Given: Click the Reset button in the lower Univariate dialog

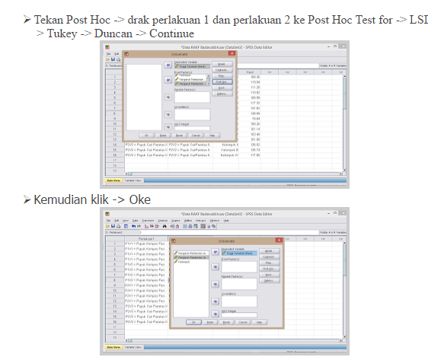Looking at the screenshot, I should pos(226,322).
